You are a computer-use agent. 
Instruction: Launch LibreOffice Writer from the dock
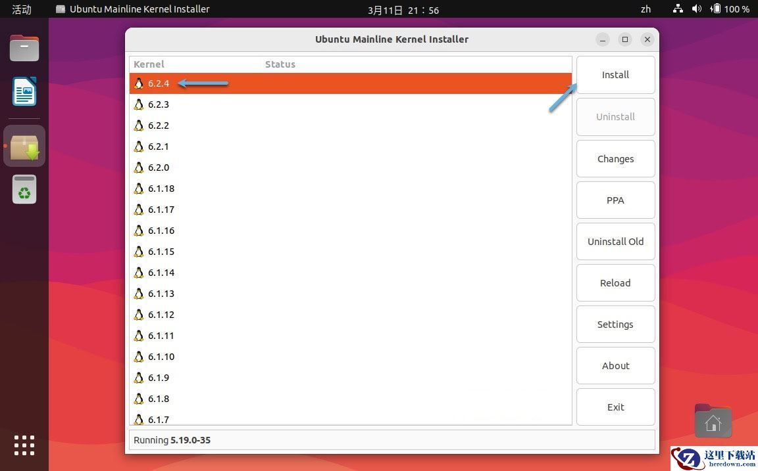pyautogui.click(x=24, y=91)
